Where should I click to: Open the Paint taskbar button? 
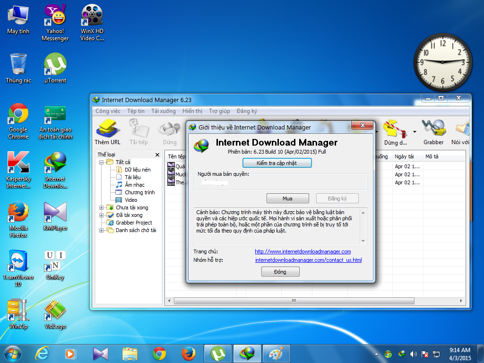(x=276, y=354)
